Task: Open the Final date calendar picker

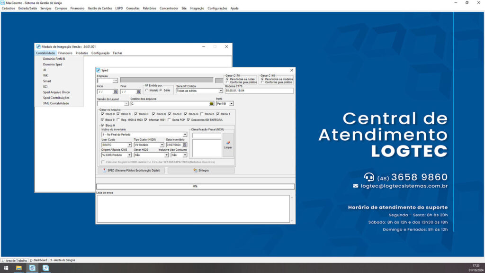Action: click(138, 92)
